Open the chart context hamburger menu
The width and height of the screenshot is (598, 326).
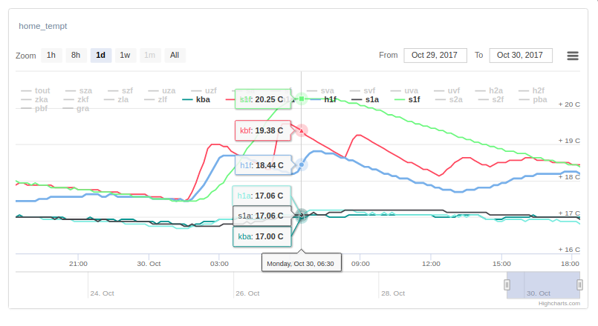click(x=573, y=56)
